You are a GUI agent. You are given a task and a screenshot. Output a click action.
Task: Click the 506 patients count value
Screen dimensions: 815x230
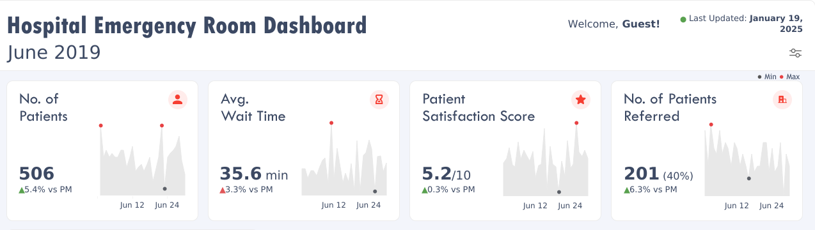tap(36, 174)
